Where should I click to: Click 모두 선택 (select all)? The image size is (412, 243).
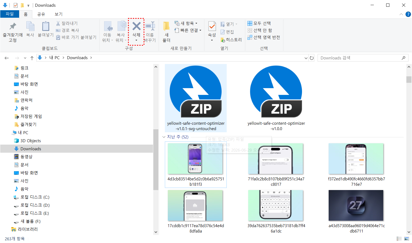(259, 23)
